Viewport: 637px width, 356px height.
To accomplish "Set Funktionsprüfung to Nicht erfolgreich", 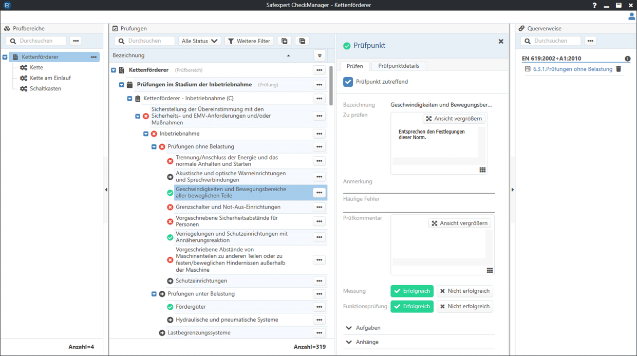I will pos(465,306).
